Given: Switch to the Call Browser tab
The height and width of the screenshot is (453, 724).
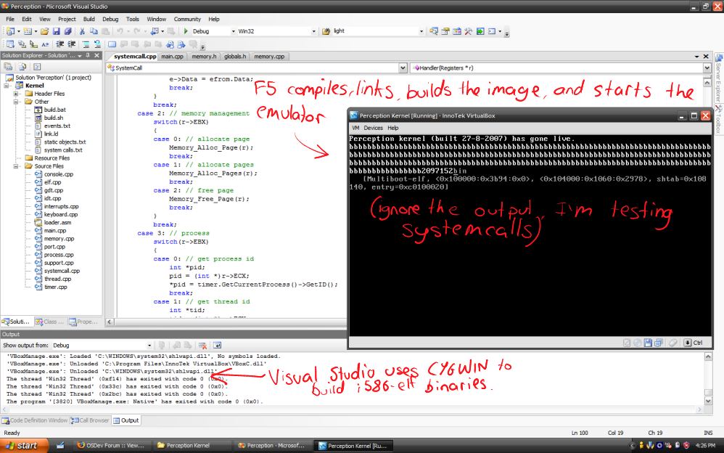Looking at the screenshot, I should tap(91, 420).
